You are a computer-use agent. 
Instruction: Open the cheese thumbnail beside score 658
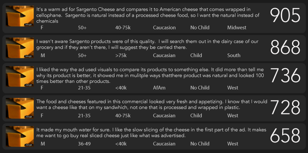tap(20, 136)
